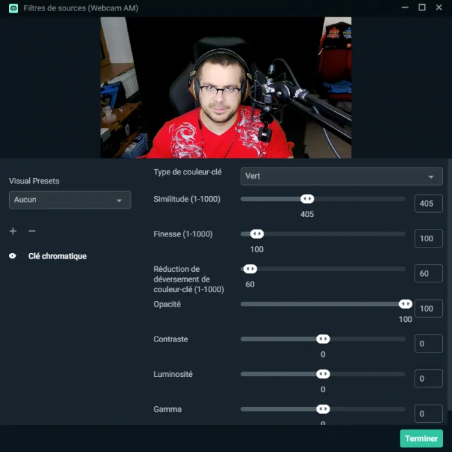Click the Similitude (1-1000) label

(187, 199)
